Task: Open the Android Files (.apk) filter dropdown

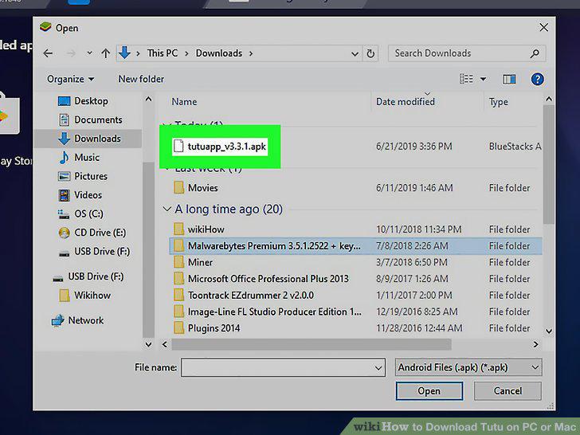Action: [x=468, y=368]
